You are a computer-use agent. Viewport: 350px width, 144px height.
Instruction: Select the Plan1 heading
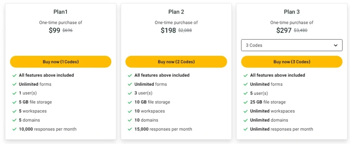click(60, 12)
